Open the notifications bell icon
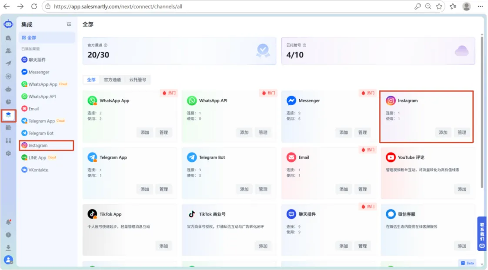This screenshot has height=270, width=488. pyautogui.click(x=8, y=222)
